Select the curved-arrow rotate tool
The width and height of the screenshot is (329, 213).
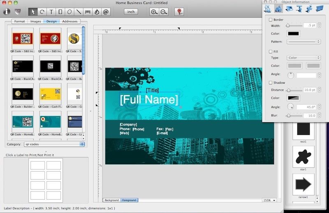42,12
